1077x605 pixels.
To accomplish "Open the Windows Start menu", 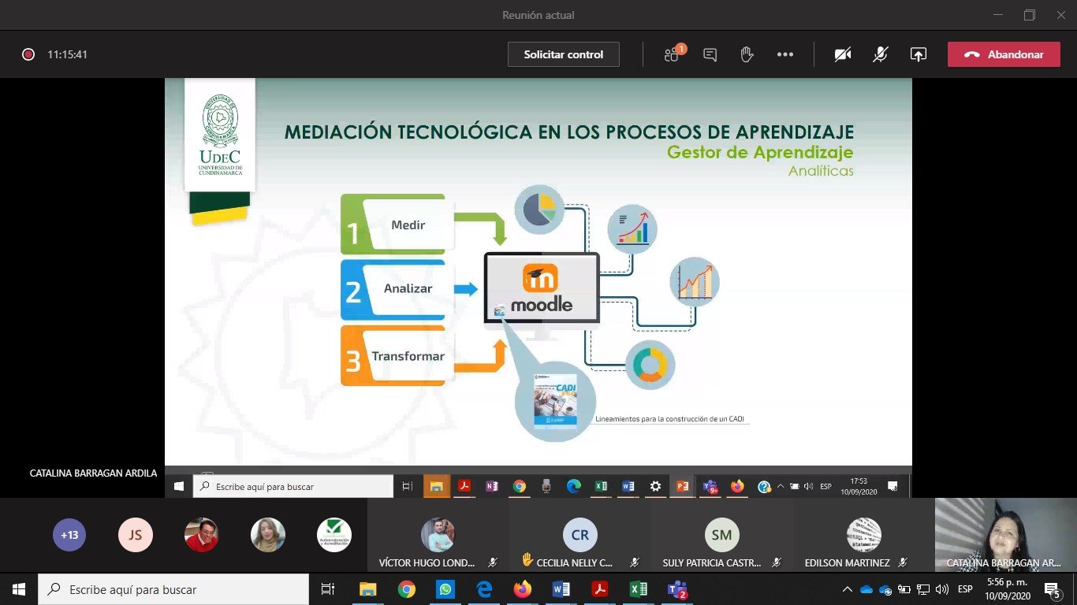I will pyautogui.click(x=19, y=589).
